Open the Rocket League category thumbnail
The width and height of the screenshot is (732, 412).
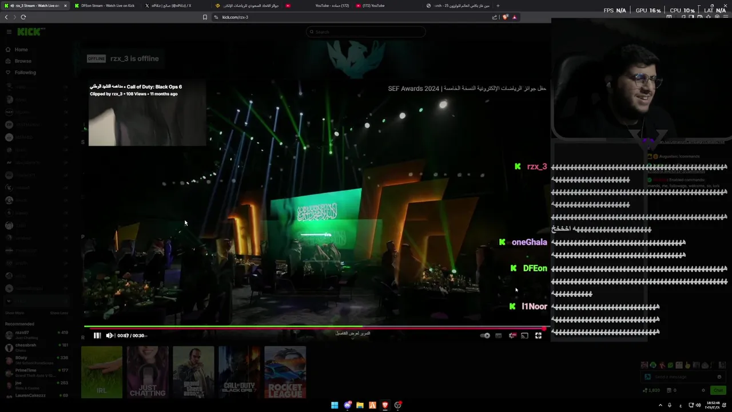tap(285, 373)
